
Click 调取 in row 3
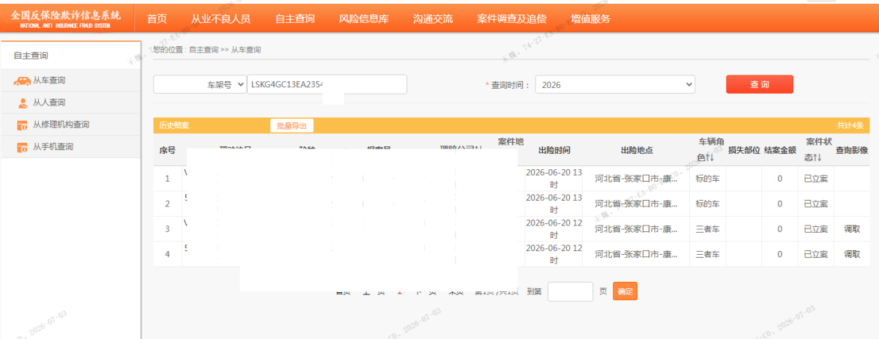coord(852,229)
